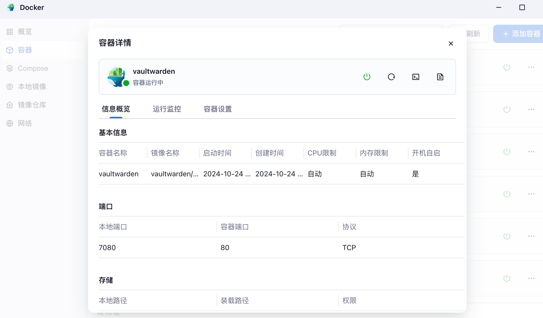
Task: Close the container details dialog
Action: pos(451,44)
